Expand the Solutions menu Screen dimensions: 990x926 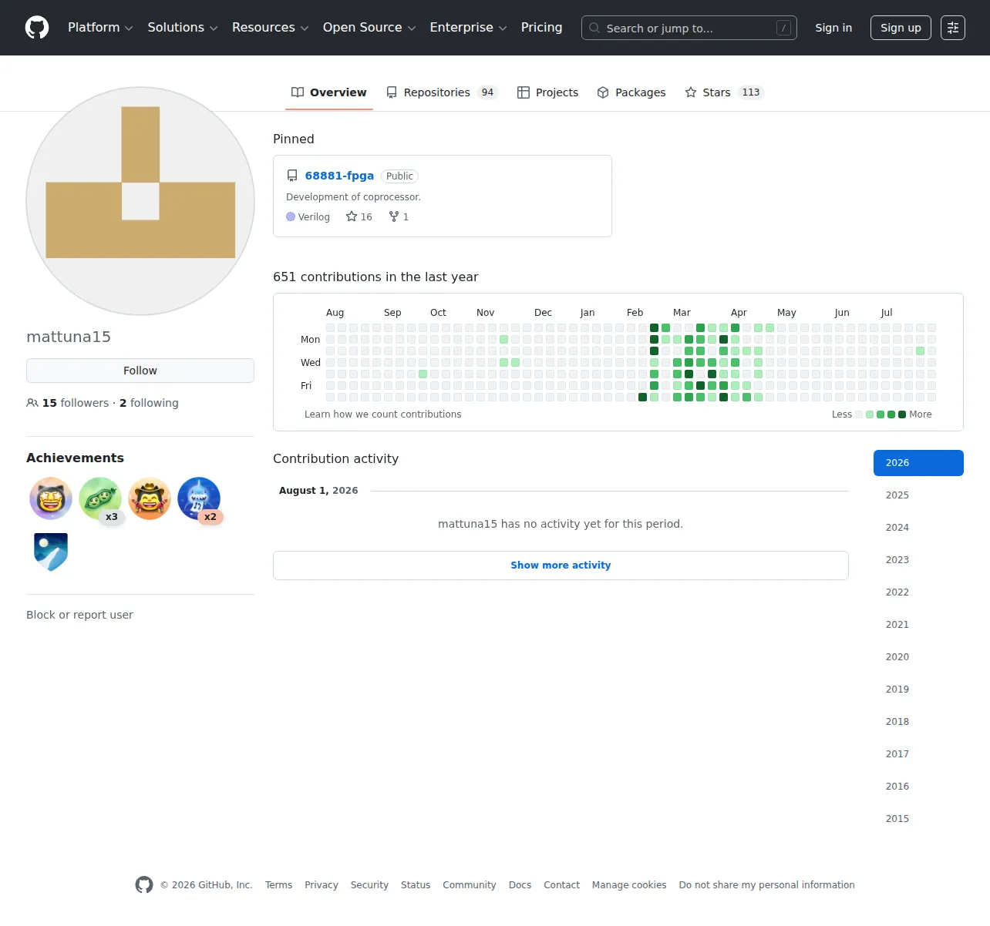(183, 28)
